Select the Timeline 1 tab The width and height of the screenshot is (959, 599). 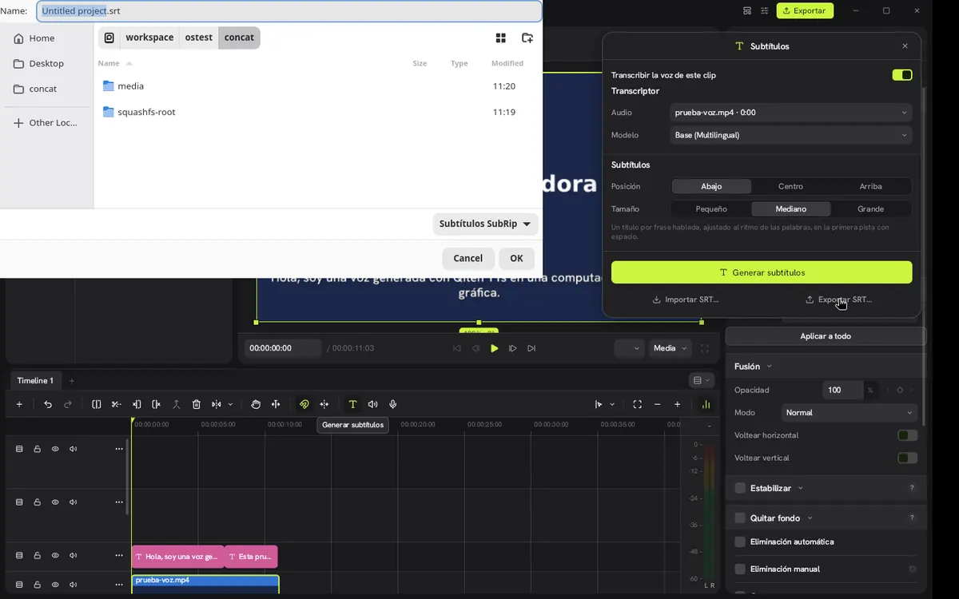coord(35,380)
